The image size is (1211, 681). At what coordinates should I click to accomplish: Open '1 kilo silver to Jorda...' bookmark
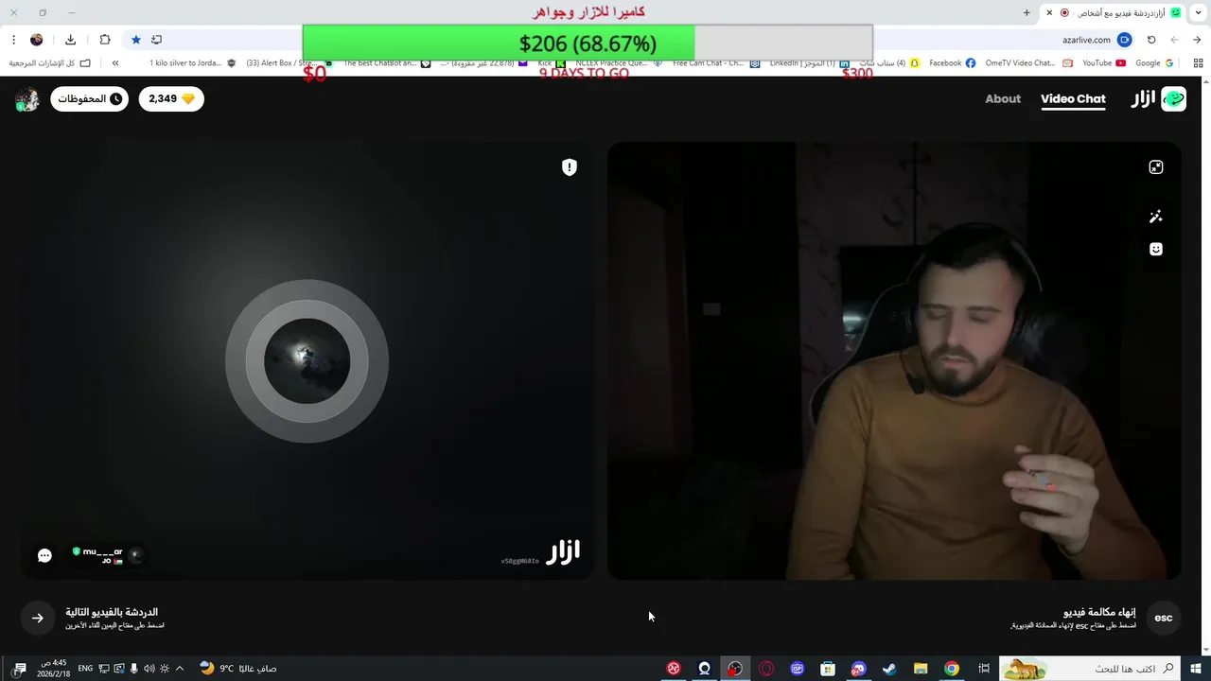[x=192, y=63]
